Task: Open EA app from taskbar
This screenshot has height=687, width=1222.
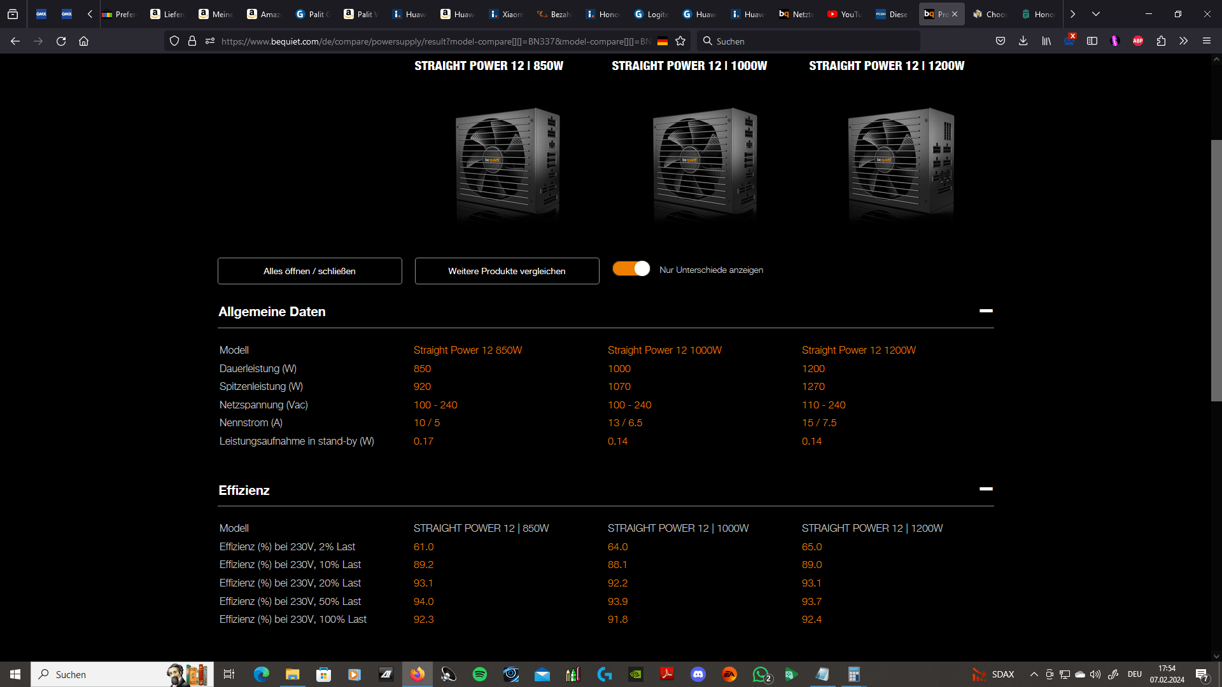Action: click(x=729, y=674)
